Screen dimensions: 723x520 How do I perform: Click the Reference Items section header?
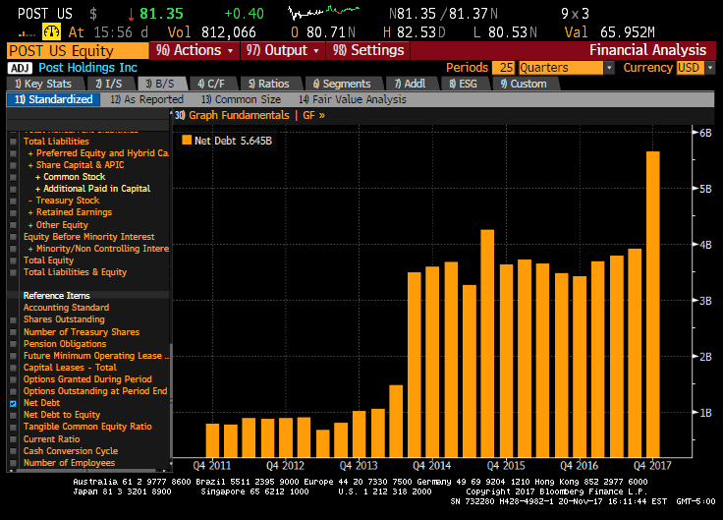point(56,296)
